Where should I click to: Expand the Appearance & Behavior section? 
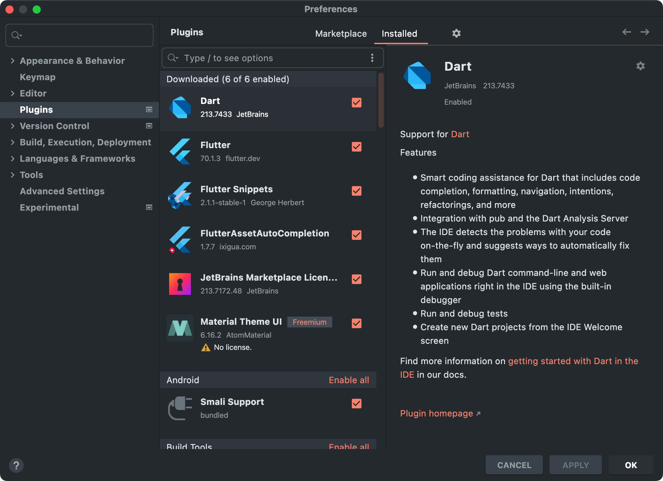point(13,61)
